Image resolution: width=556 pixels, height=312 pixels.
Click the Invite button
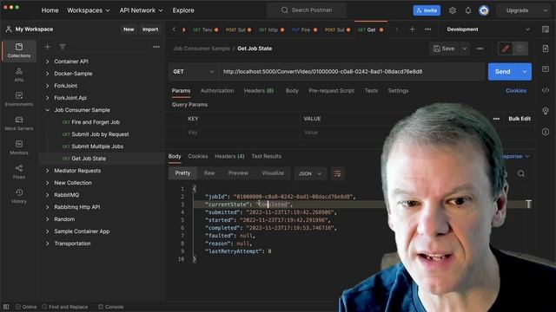coord(427,10)
